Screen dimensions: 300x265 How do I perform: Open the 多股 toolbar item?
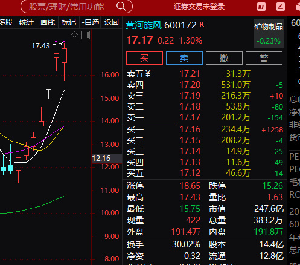[x=6, y=22]
